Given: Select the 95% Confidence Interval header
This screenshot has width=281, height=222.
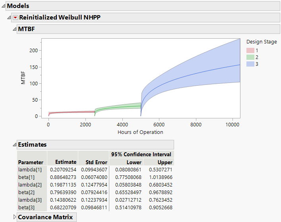Looking at the screenshot, I should pyautogui.click(x=141, y=154).
